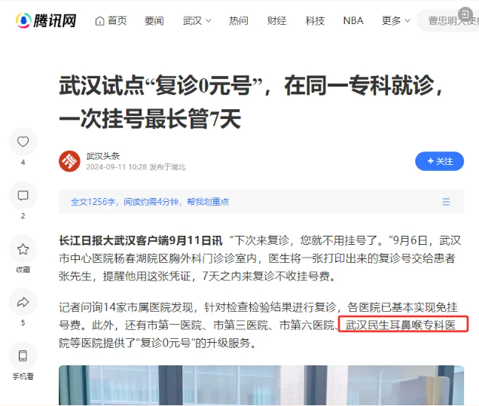Image resolution: width=479 pixels, height=406 pixels.
Task: Open the article photo below the text
Action: pos(261,385)
